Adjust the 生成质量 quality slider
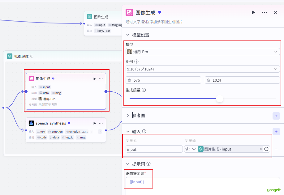 click(x=220, y=99)
